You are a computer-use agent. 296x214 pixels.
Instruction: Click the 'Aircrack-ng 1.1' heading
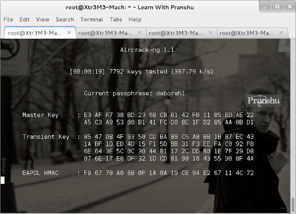click(x=147, y=50)
